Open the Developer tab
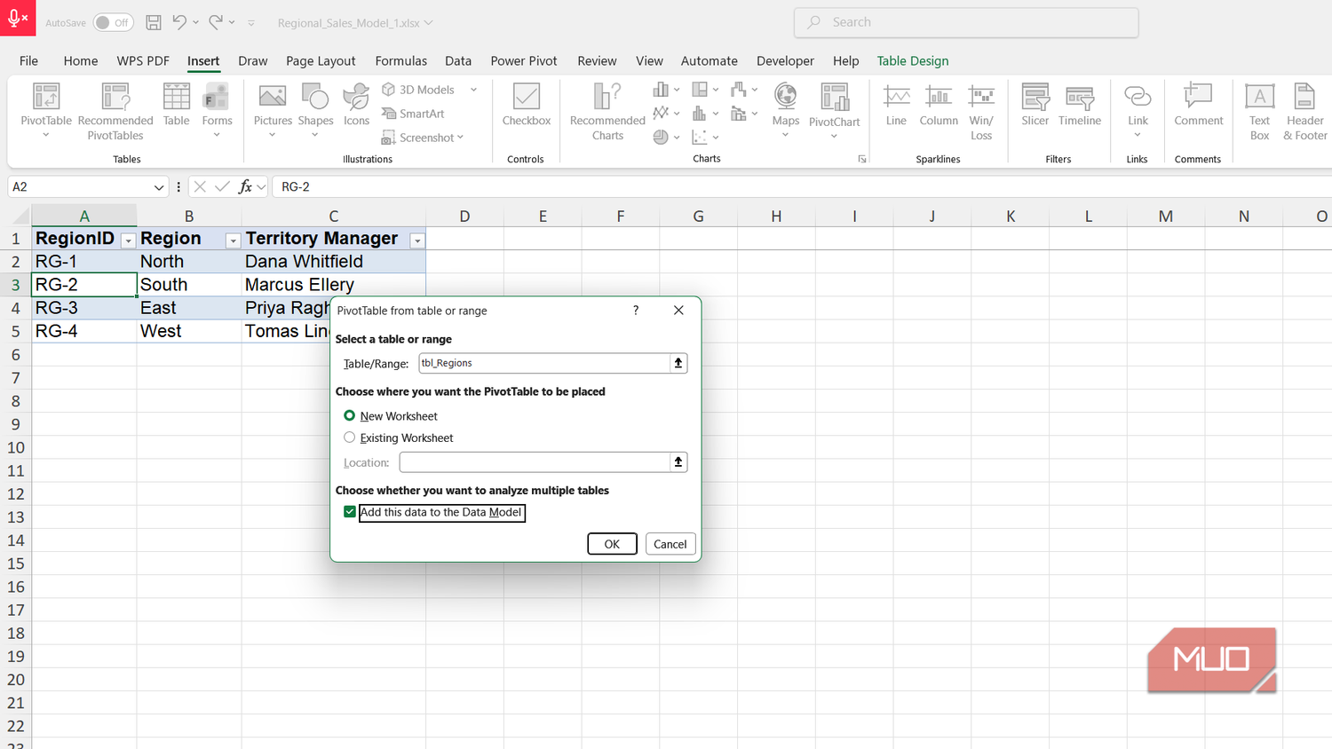This screenshot has width=1332, height=749. (785, 60)
